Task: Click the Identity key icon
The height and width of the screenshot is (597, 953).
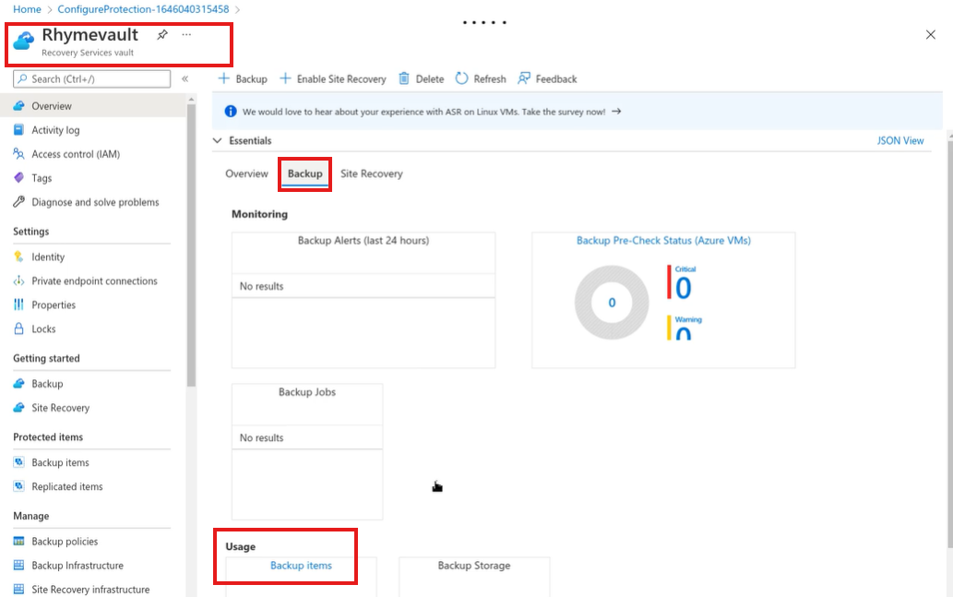Action: (x=18, y=257)
